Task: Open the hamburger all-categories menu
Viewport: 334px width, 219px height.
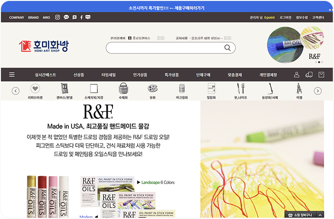Action: point(12,75)
